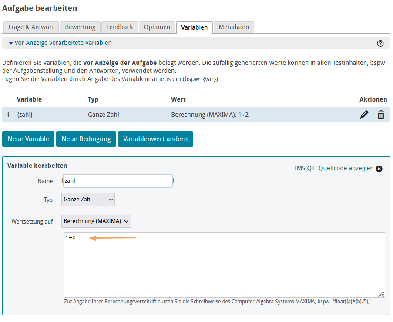This screenshot has height=322, width=393.
Task: Select the Optionen tab
Action: [157, 27]
